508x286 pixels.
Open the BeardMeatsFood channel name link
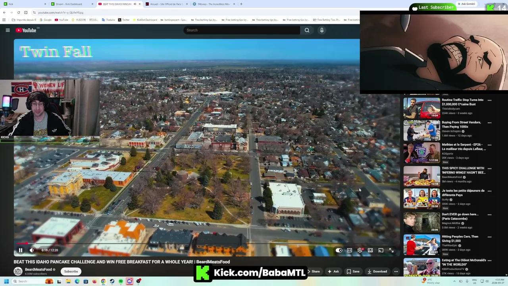pyautogui.click(x=38, y=269)
